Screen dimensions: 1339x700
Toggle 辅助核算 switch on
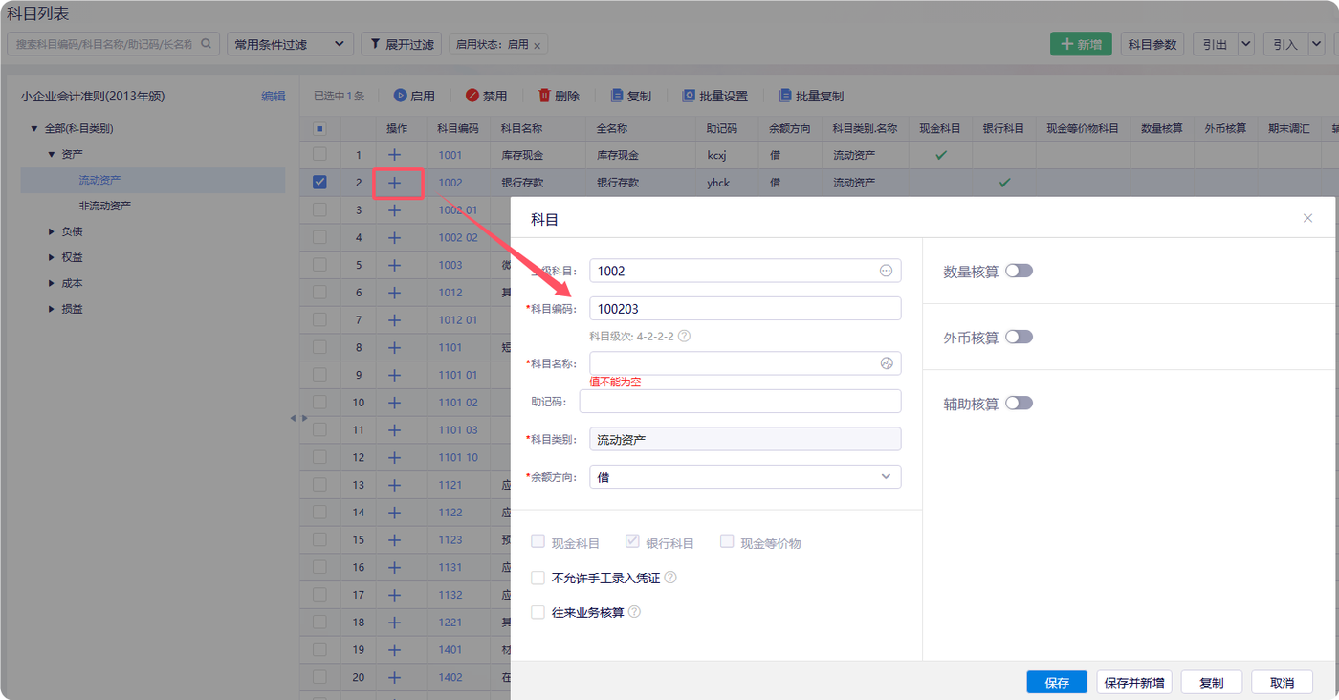1019,403
